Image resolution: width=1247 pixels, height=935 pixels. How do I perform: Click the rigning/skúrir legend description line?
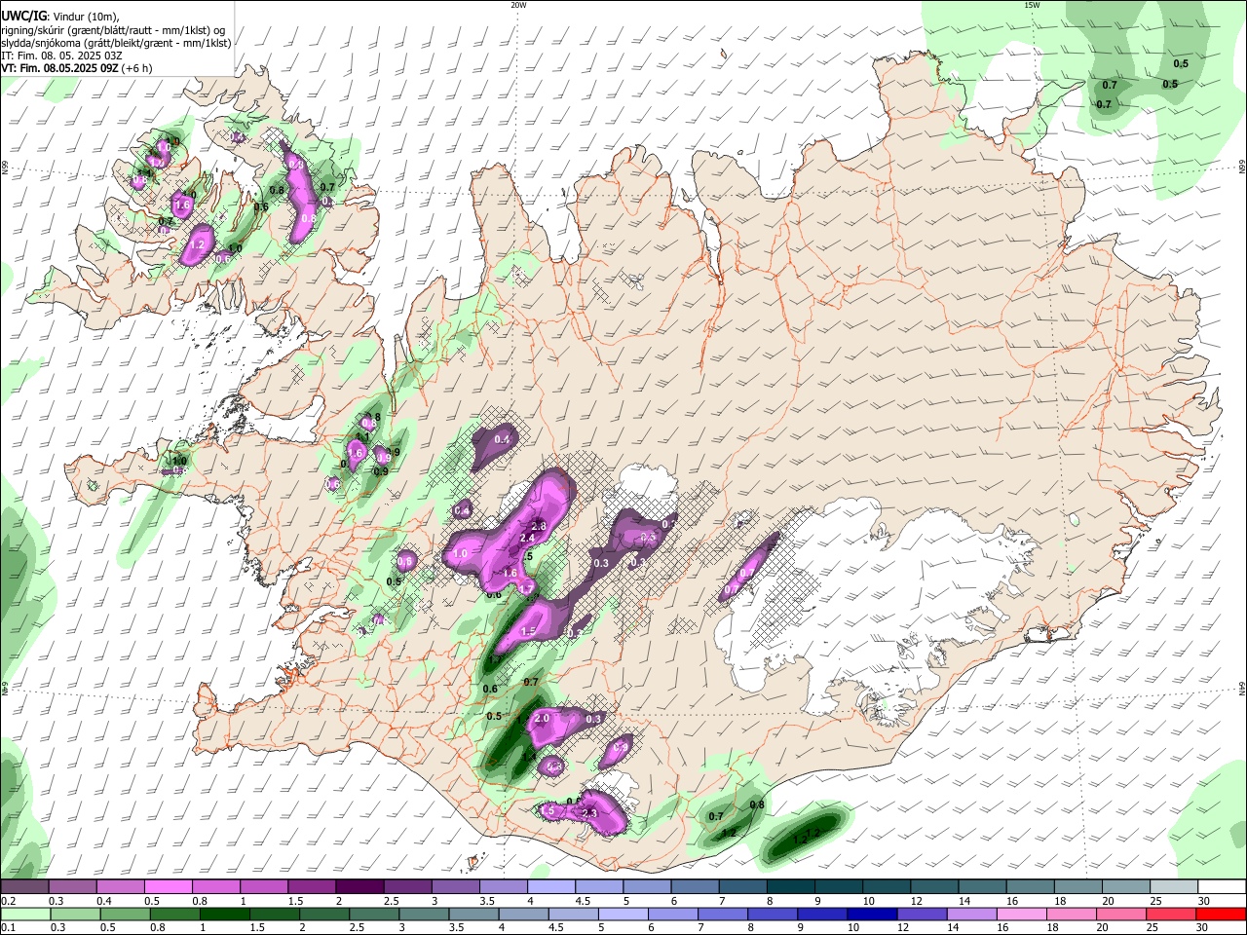pos(113,29)
